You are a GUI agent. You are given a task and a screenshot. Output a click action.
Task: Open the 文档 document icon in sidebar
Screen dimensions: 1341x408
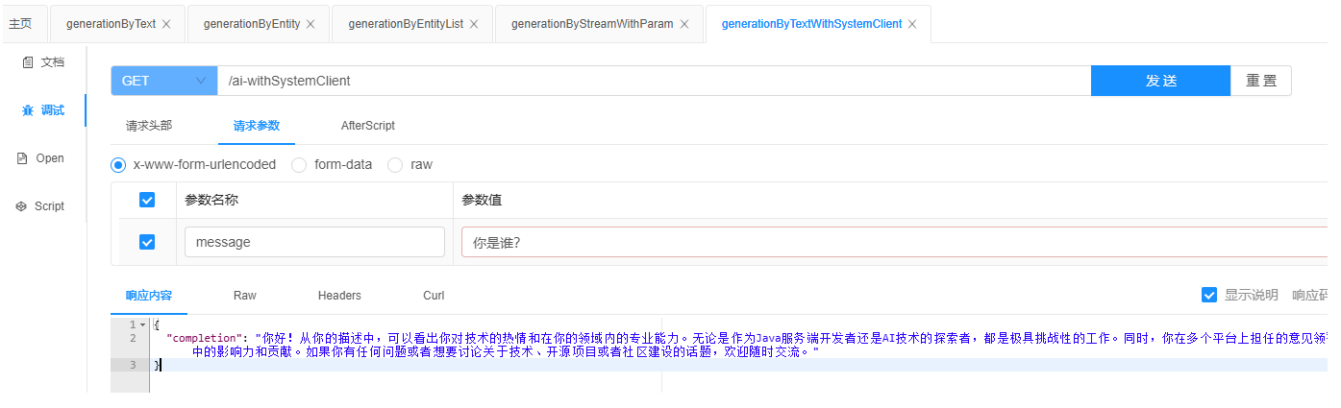click(x=27, y=62)
